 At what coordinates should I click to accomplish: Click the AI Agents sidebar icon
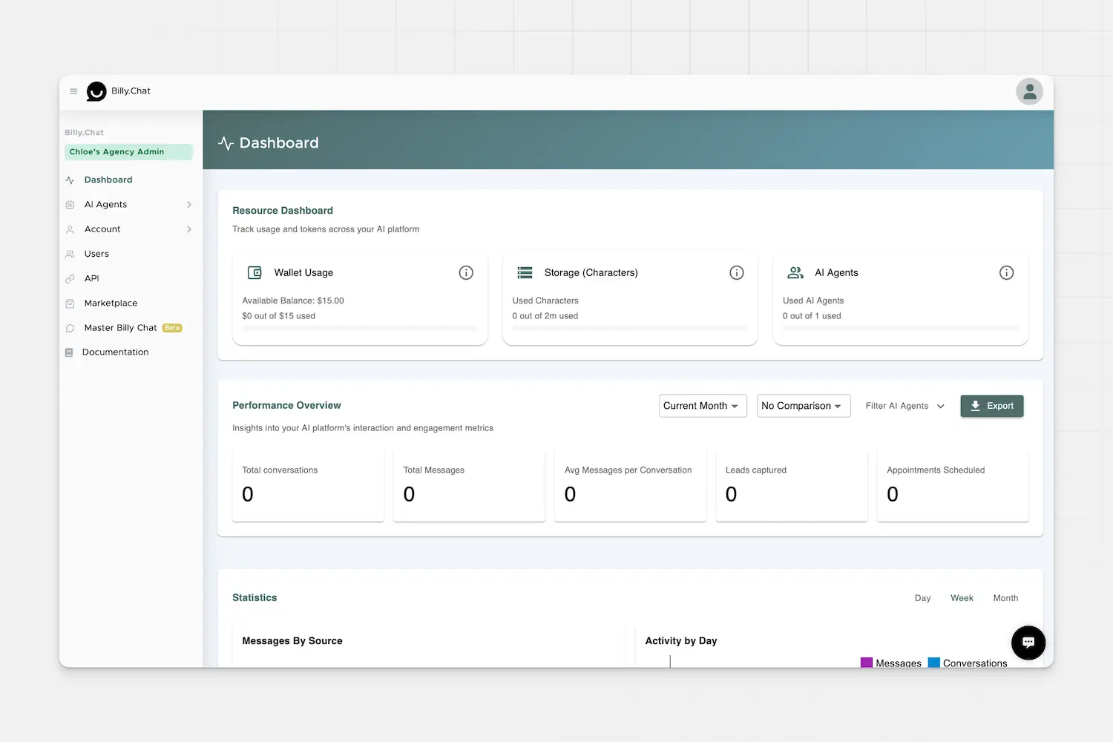coord(70,205)
